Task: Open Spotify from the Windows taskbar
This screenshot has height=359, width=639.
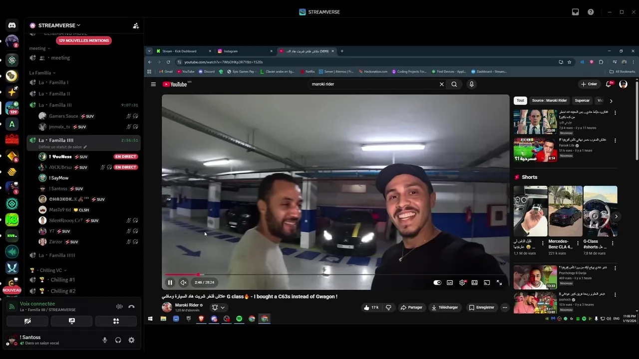Action: tap(239, 319)
